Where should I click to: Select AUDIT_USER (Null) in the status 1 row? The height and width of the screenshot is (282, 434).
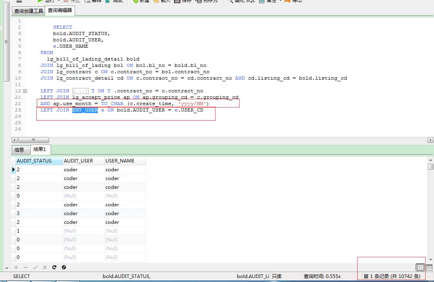point(83,231)
